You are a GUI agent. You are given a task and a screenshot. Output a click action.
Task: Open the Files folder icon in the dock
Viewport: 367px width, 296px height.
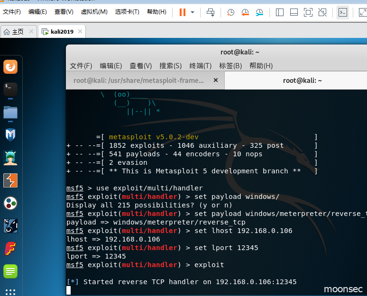pos(10,112)
